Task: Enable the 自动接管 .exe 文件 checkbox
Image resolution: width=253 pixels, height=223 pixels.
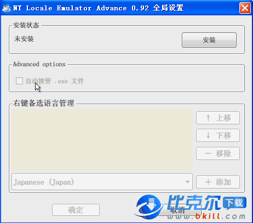Action: point(19,81)
